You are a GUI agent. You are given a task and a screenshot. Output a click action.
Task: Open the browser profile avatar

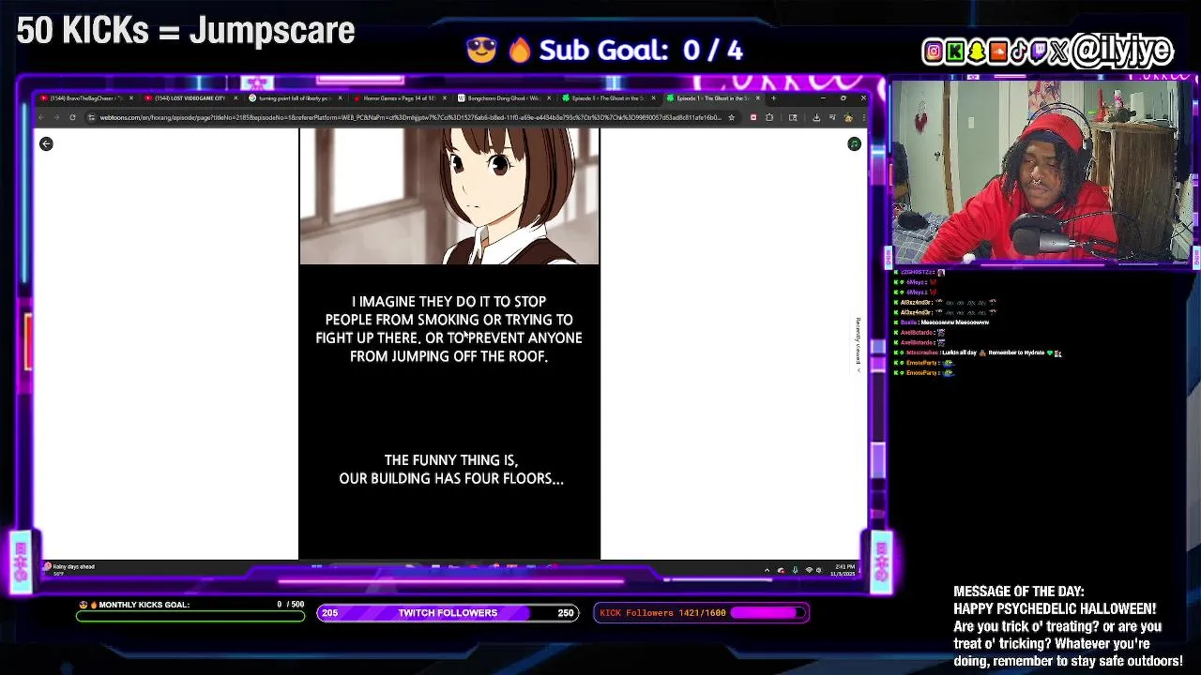848,117
